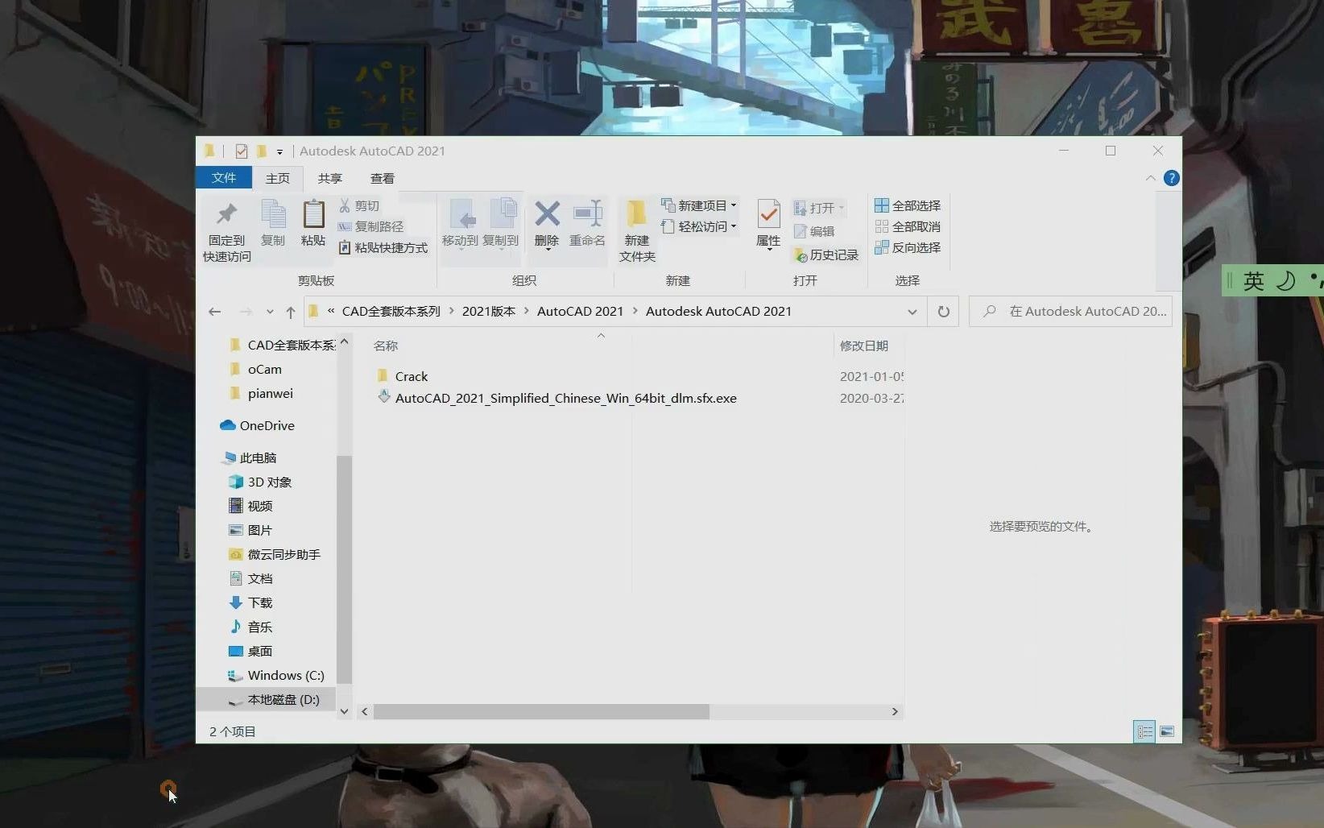Expand the address bar history dropdown
The image size is (1324, 828).
pyautogui.click(x=912, y=312)
